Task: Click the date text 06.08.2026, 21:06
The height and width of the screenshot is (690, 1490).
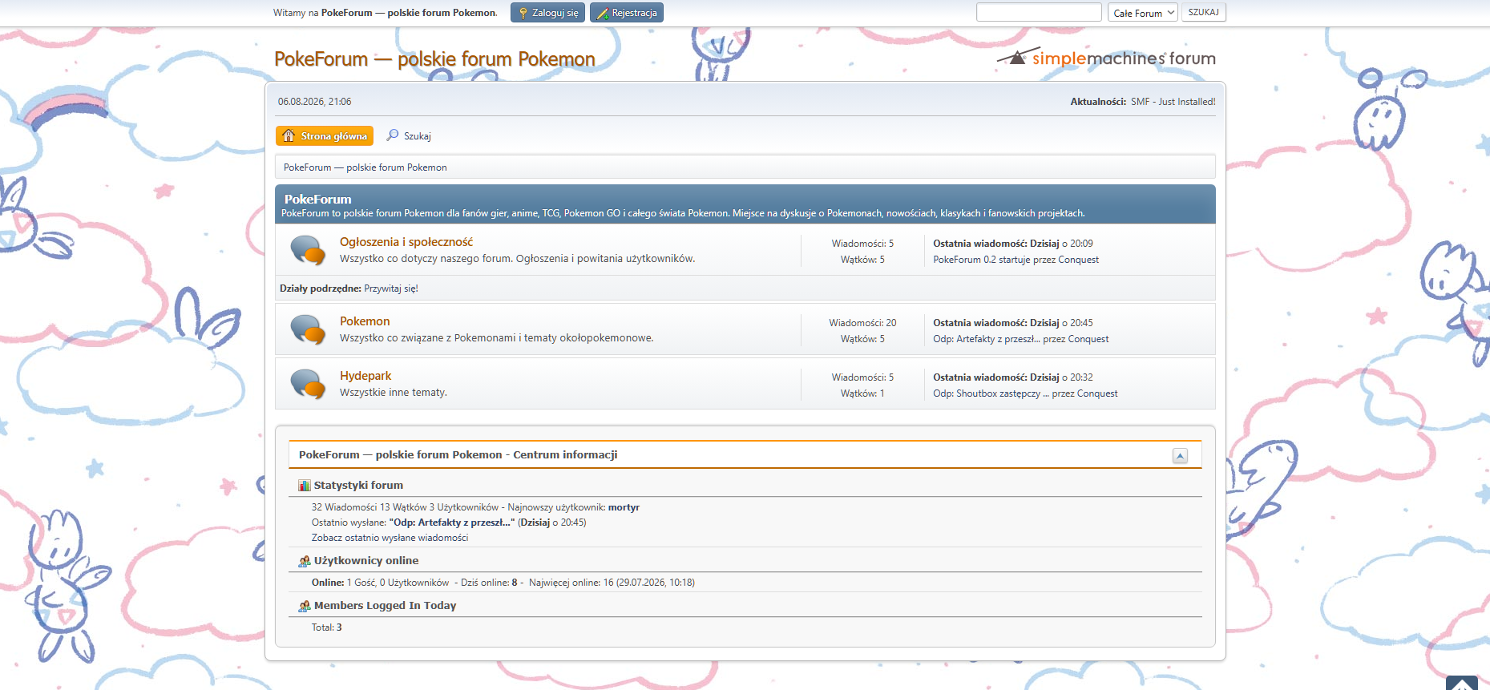Action: point(315,102)
